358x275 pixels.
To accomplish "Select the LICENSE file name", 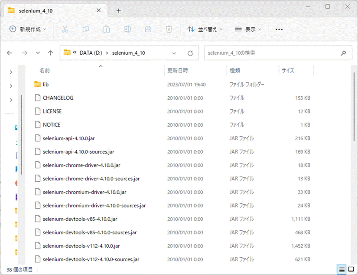I will [52, 111].
